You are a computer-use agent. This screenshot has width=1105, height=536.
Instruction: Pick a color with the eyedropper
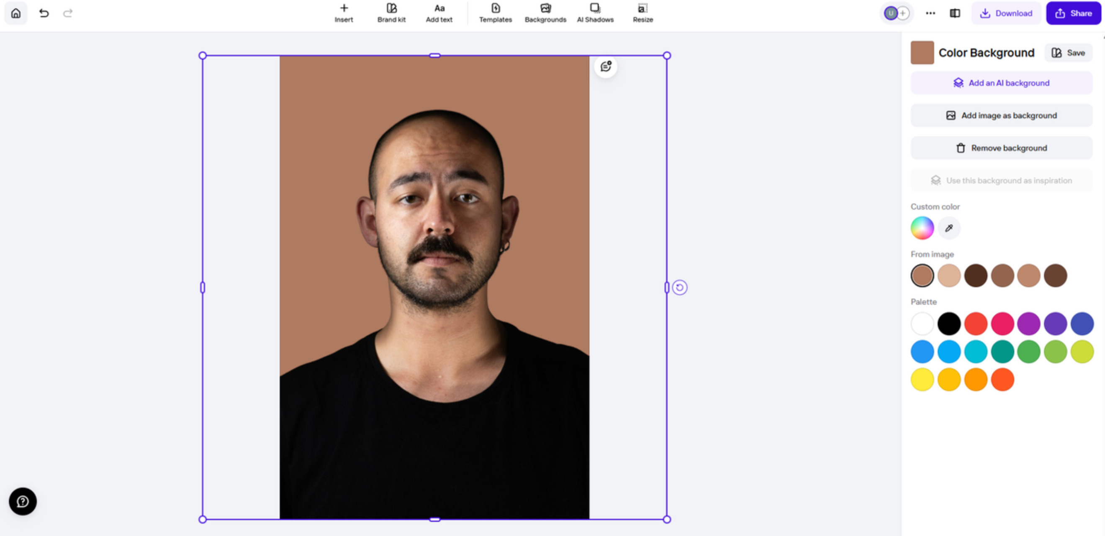pyautogui.click(x=948, y=227)
